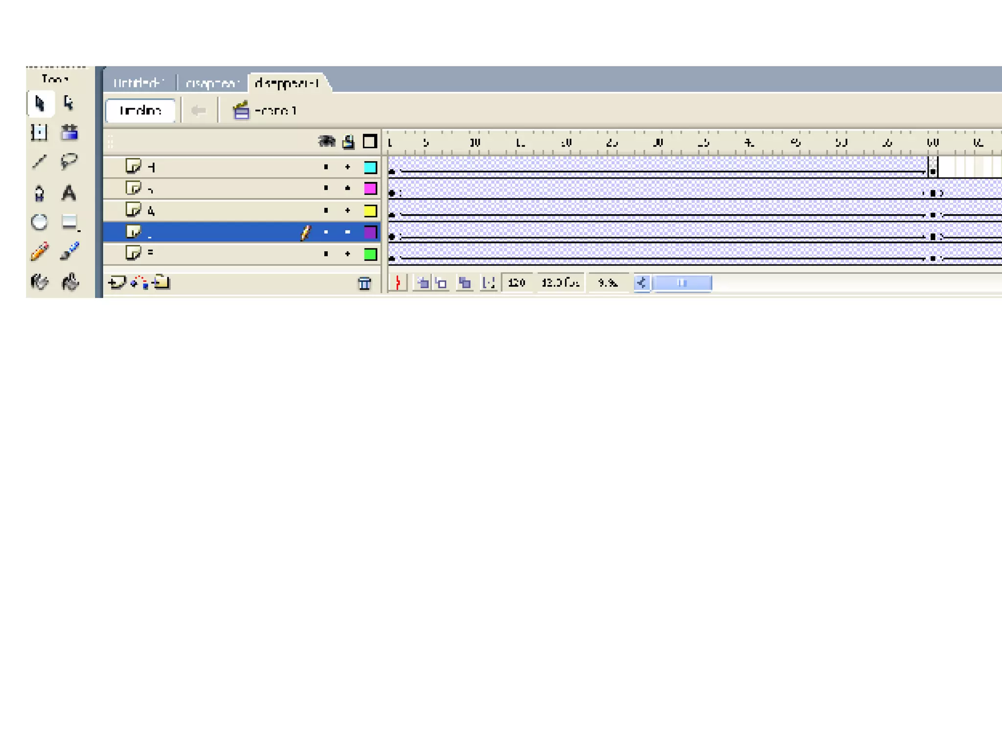Image resolution: width=1002 pixels, height=751 pixels.
Task: Toggle Onion Skin button below the timeline
Action: click(x=423, y=283)
